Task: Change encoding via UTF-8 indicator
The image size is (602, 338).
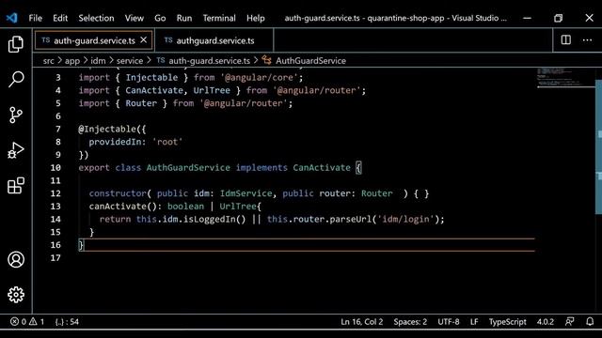Action: tap(449, 321)
